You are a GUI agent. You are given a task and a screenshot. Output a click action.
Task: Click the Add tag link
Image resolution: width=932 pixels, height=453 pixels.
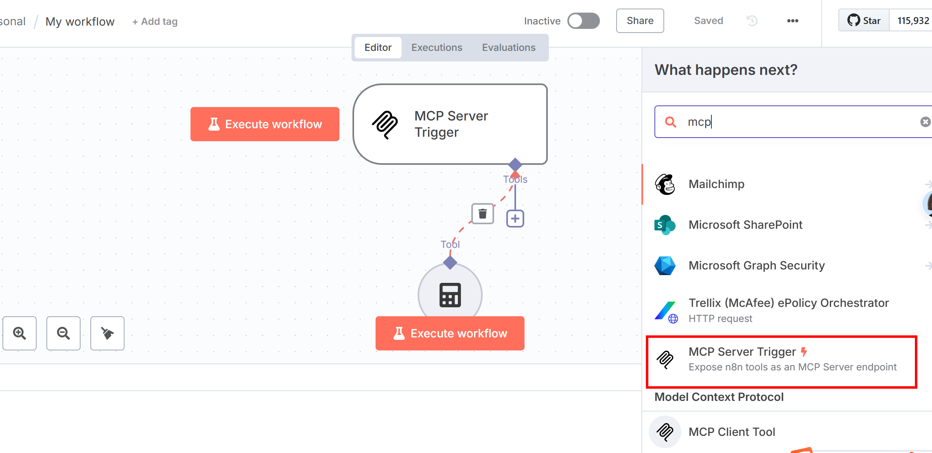(x=155, y=22)
